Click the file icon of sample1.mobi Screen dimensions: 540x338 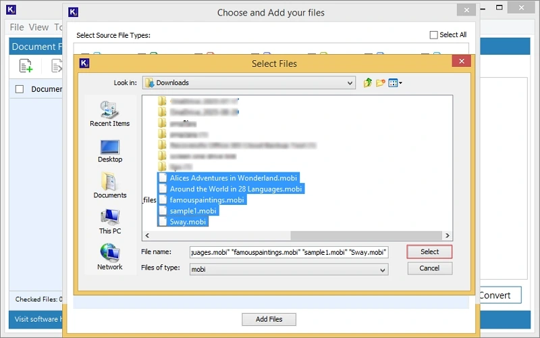tap(163, 210)
